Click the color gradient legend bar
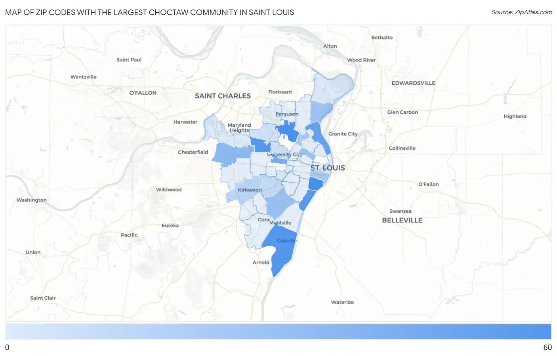The width and height of the screenshot is (557, 356). click(x=278, y=332)
